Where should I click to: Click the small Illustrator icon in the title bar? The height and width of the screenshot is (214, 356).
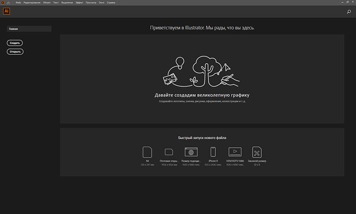3,3
